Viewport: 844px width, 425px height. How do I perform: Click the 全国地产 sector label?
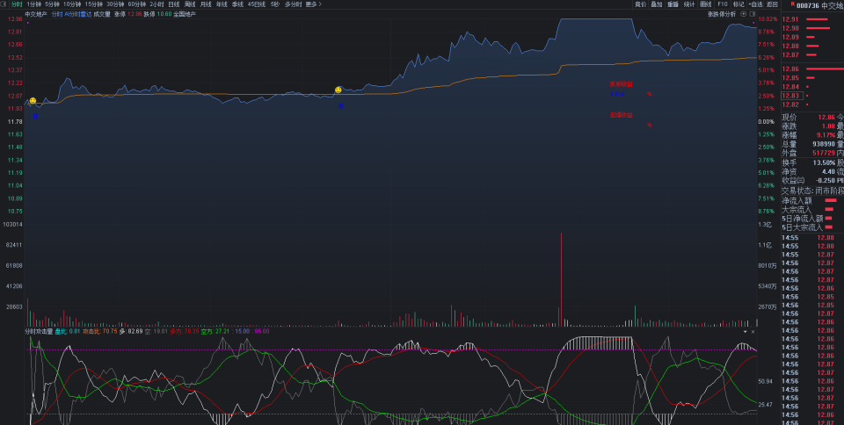tap(185, 14)
